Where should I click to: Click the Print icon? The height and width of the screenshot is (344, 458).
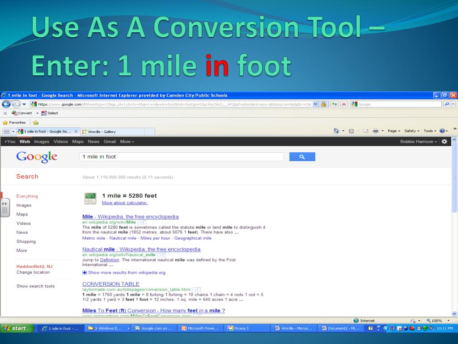376,131
